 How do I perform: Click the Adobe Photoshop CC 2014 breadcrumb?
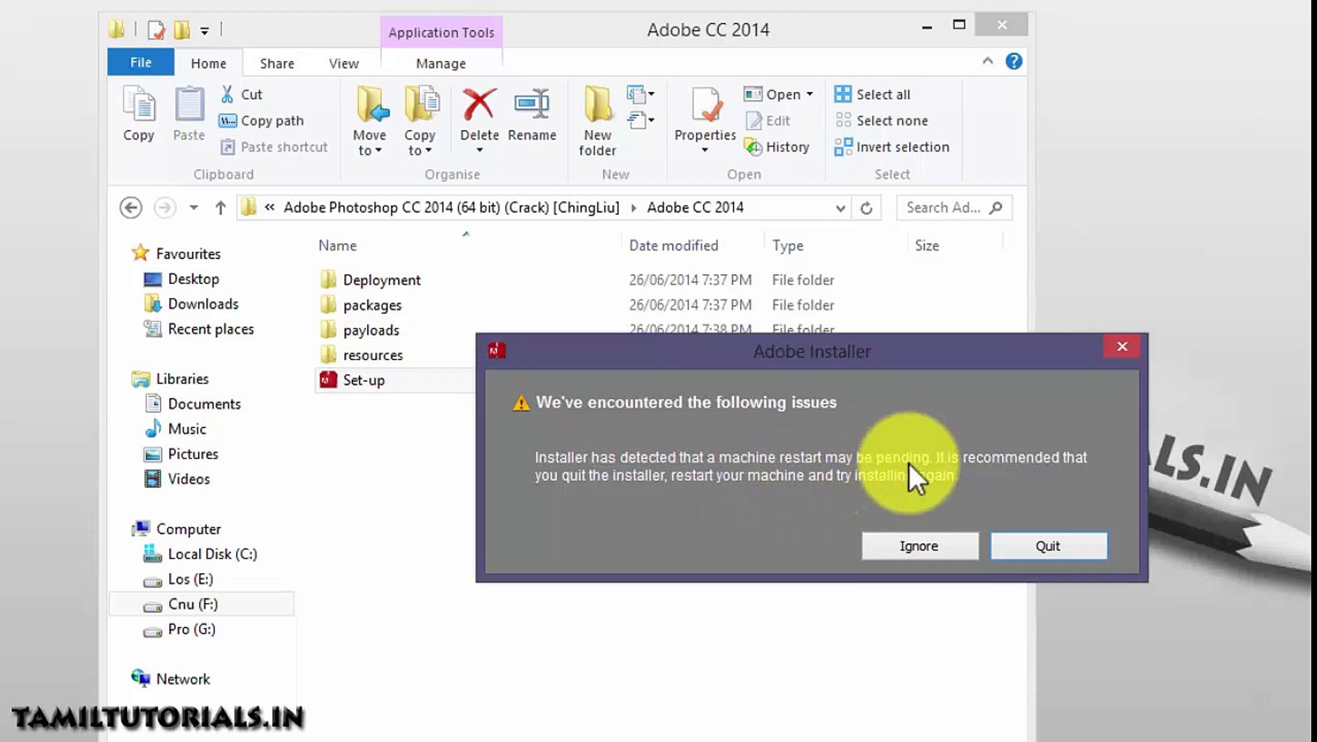pyautogui.click(x=451, y=207)
